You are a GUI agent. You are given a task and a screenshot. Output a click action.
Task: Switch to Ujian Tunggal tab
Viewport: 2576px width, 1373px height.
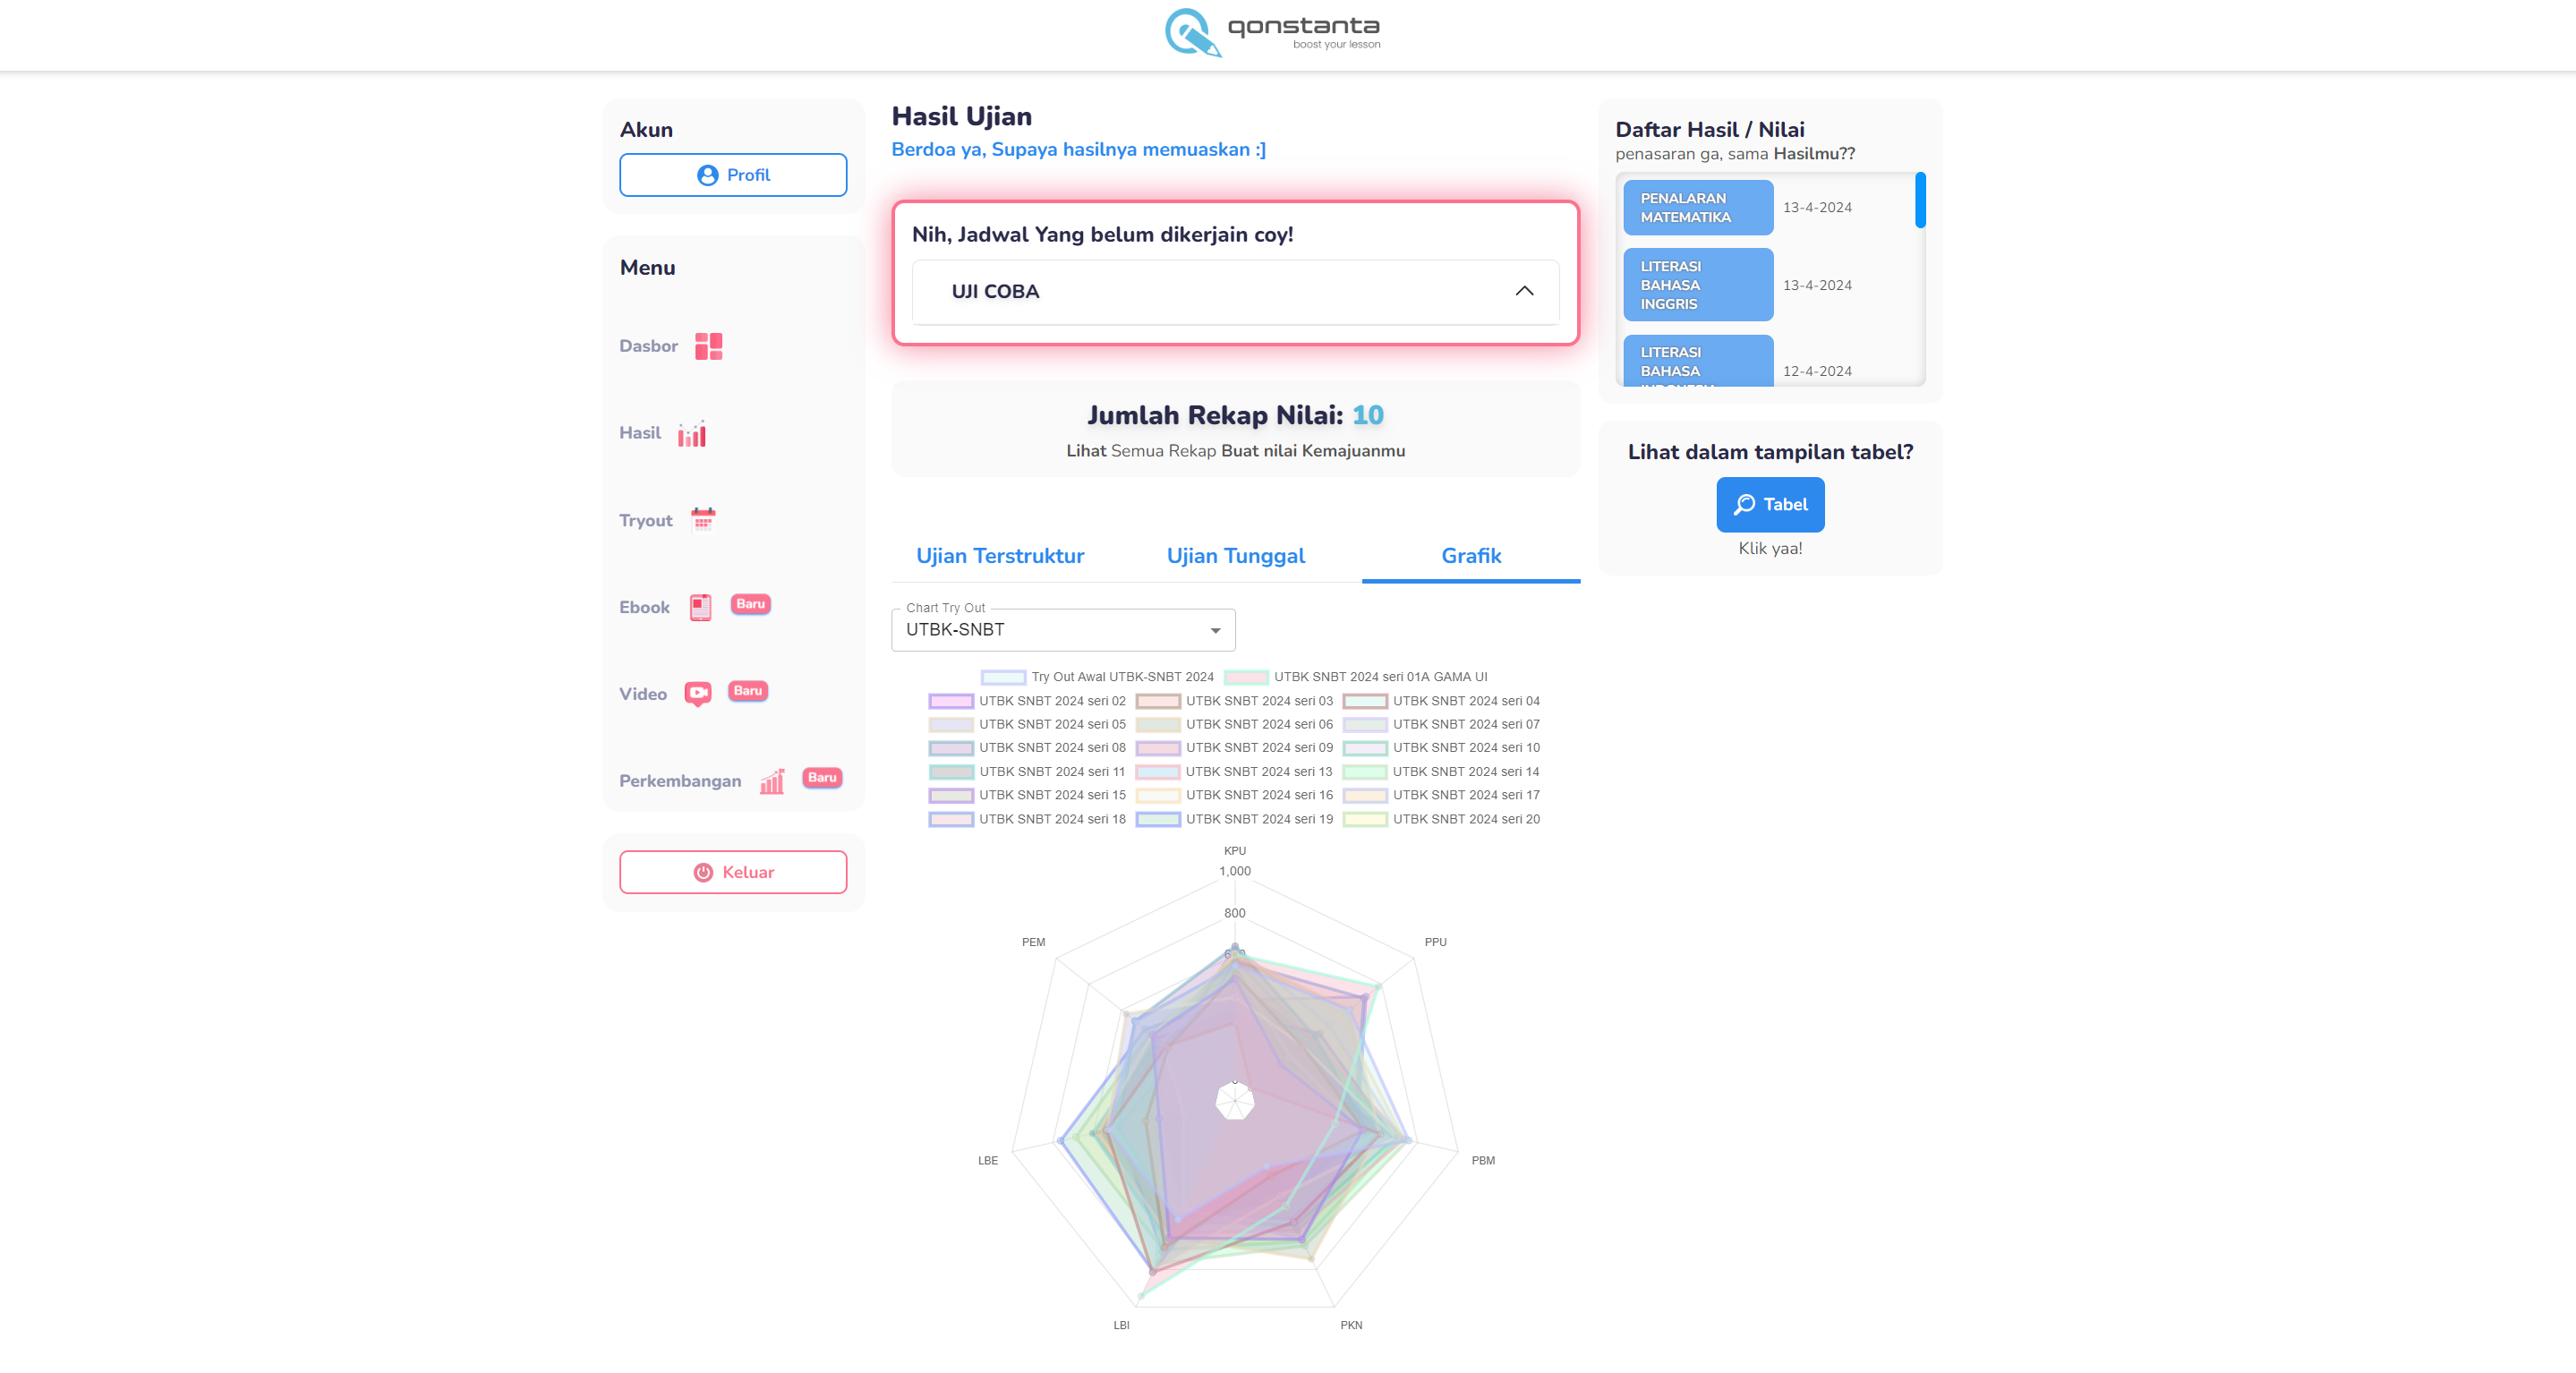[1235, 556]
